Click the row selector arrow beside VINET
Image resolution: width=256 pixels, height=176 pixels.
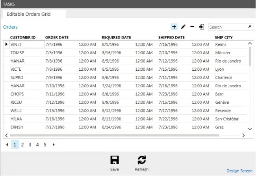[6, 44]
